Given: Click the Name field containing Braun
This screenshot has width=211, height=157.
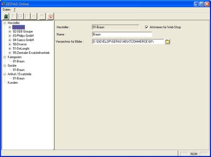Looking at the screenshot, I should 122,35.
